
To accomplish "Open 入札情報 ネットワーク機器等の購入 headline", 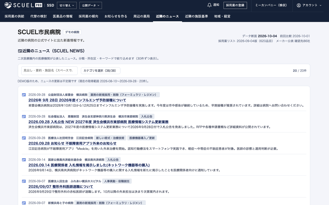I will pyautogui.click(x=89, y=165).
